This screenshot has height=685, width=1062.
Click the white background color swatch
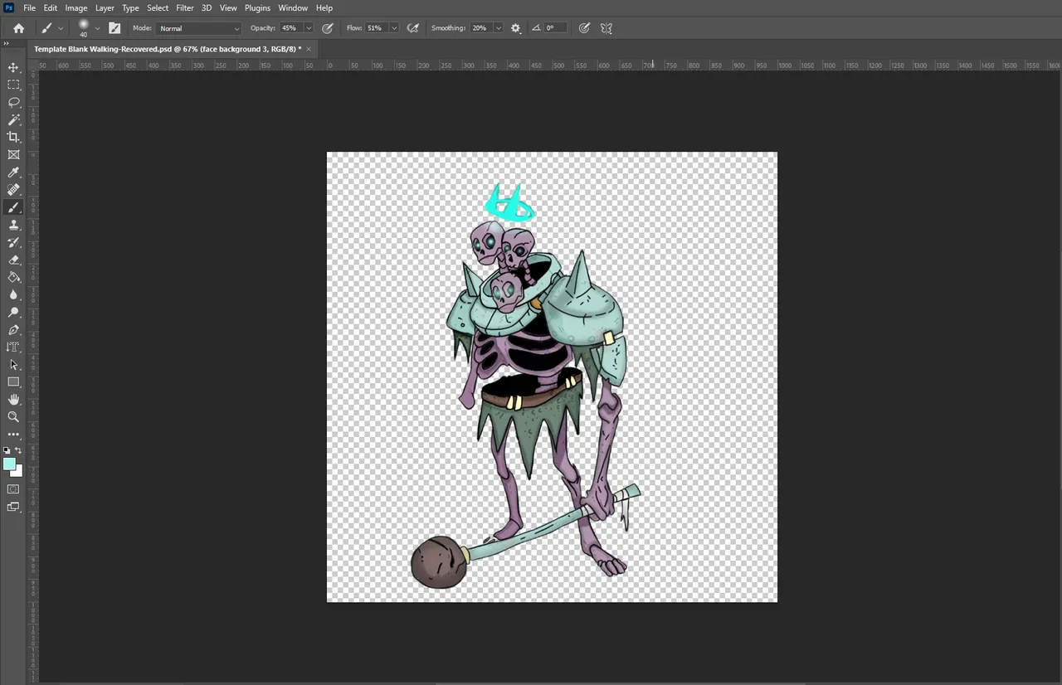click(x=18, y=473)
